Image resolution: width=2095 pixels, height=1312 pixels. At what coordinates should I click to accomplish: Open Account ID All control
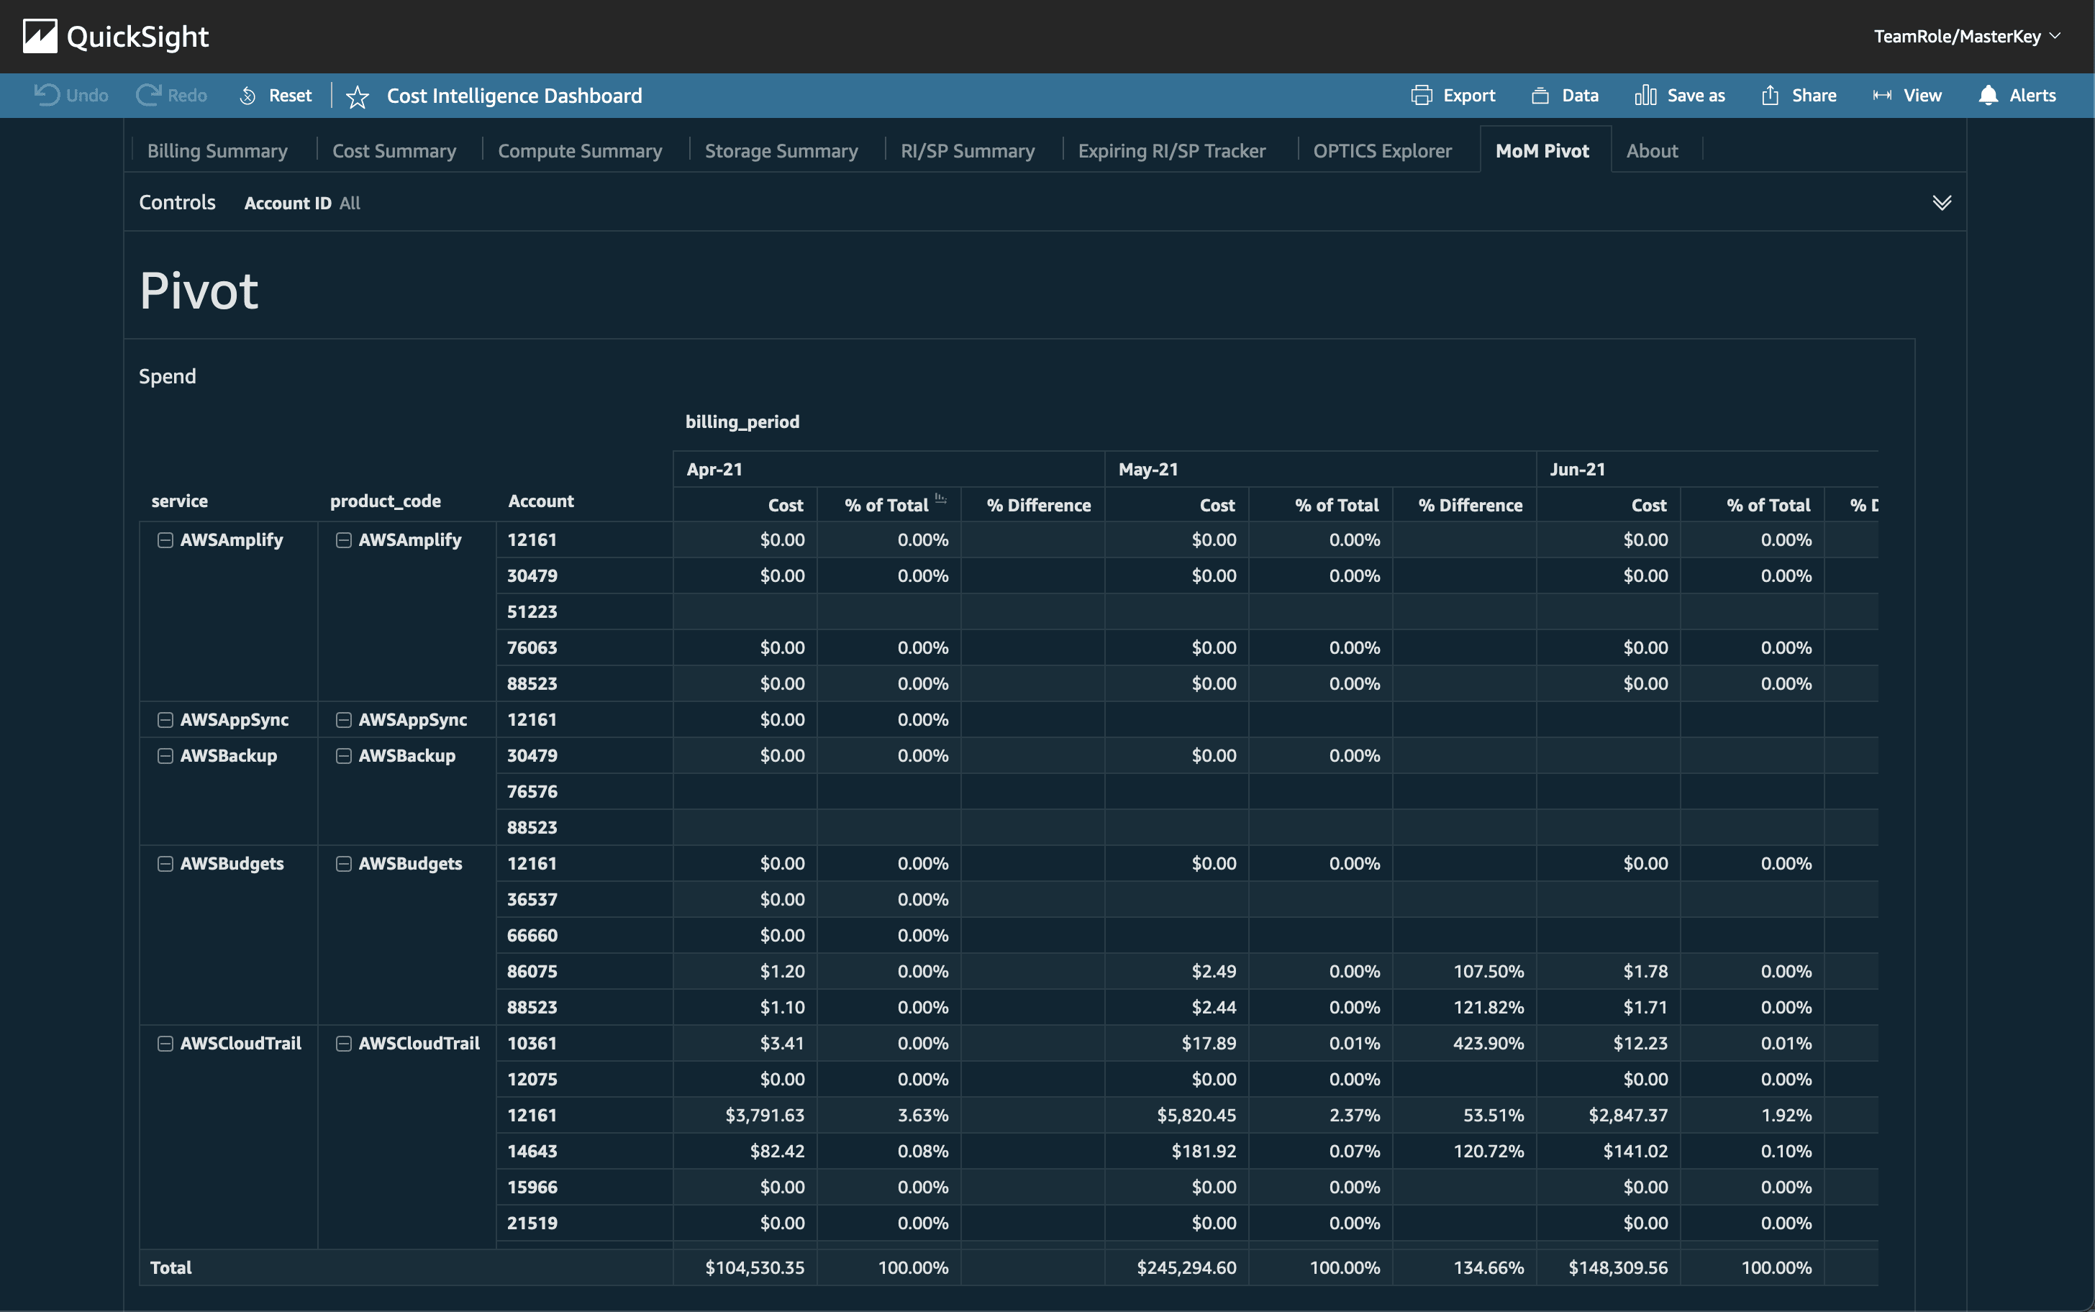click(302, 203)
